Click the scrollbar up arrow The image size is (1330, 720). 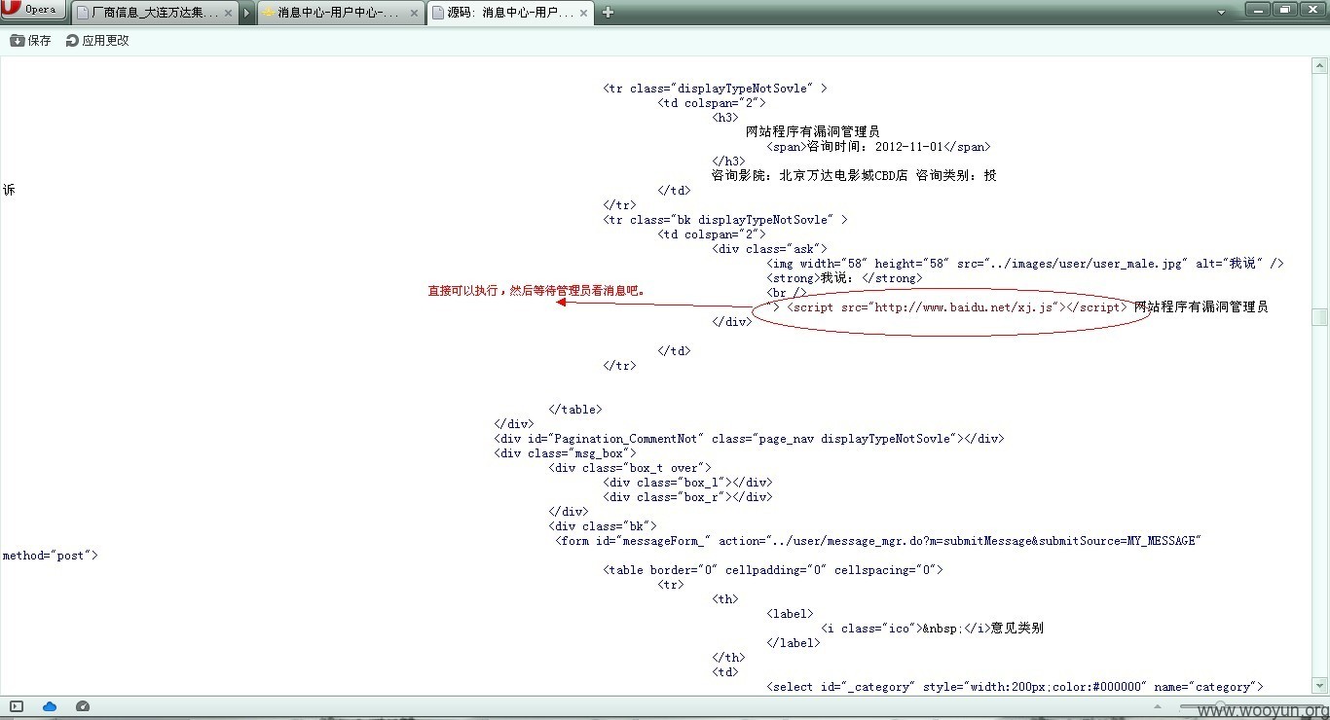(x=1319, y=66)
